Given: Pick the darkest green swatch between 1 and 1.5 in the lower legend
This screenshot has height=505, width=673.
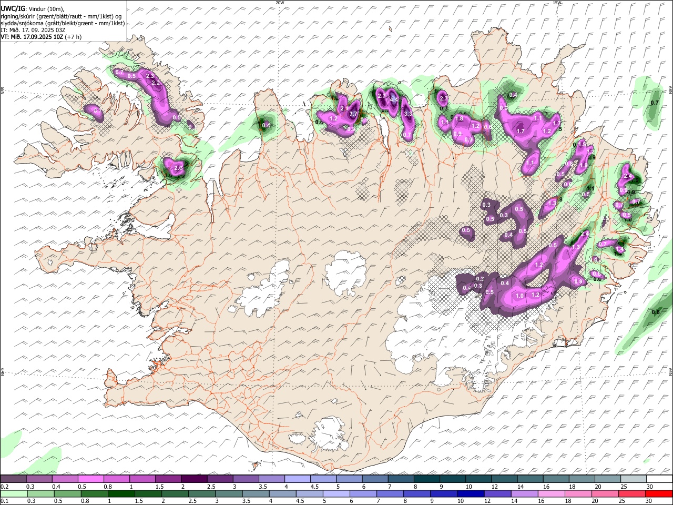Looking at the screenshot, I should pyautogui.click(x=121, y=493).
